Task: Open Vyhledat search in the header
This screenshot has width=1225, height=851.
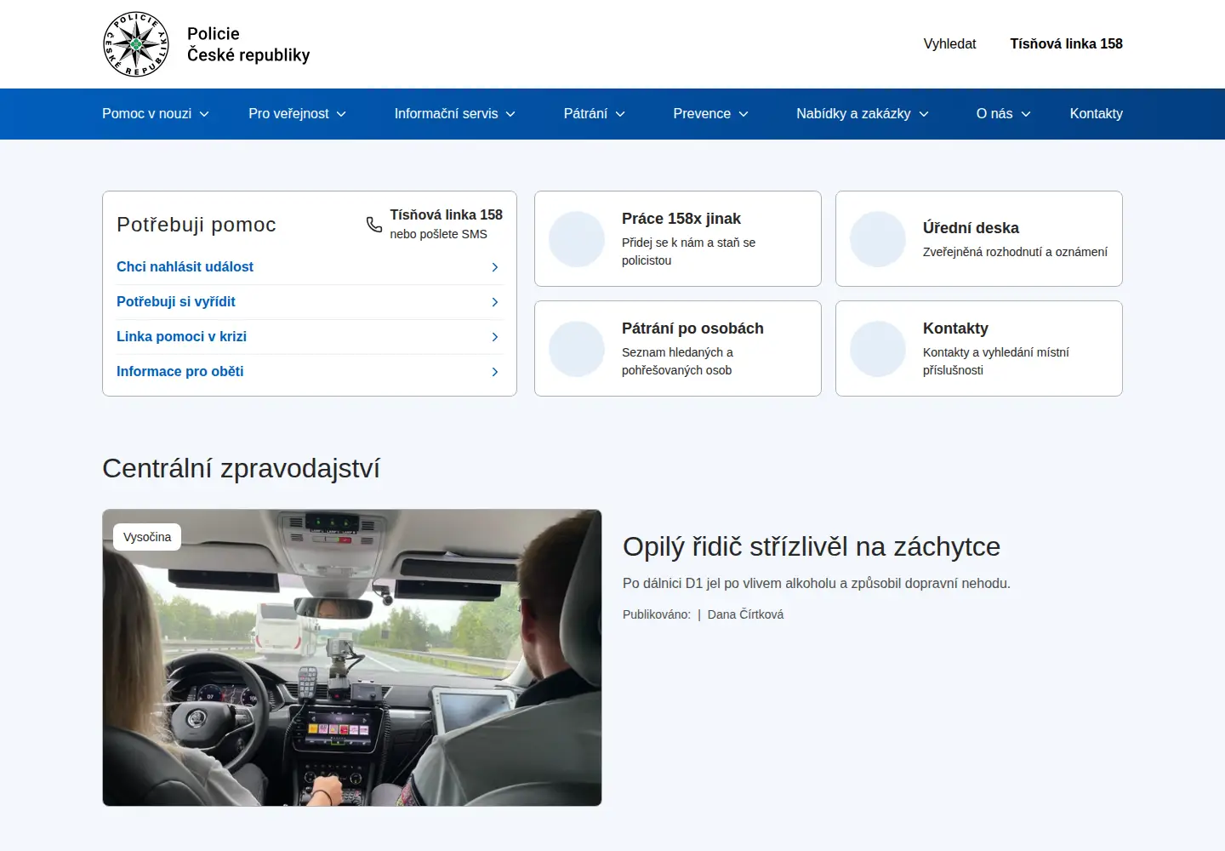Action: [x=949, y=44]
